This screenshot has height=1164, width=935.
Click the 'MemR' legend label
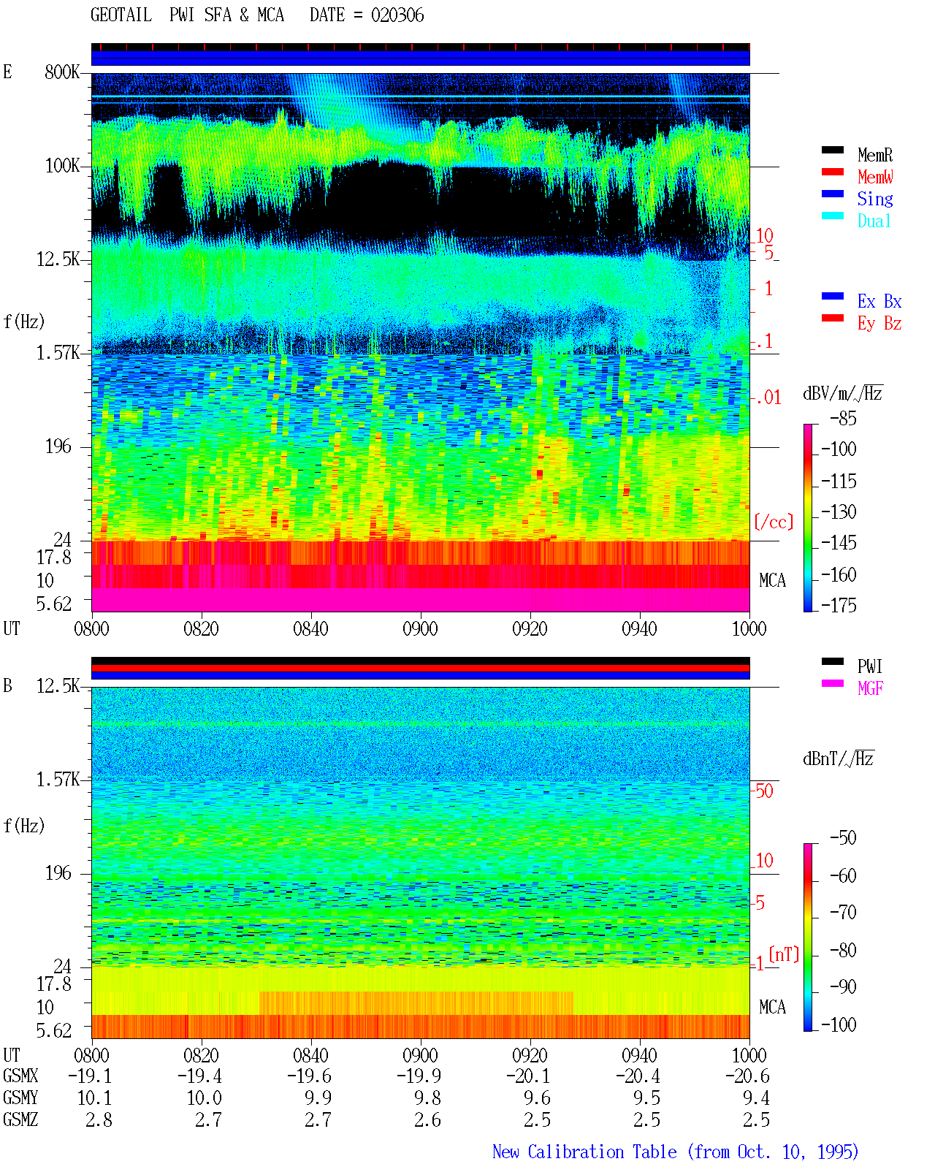click(x=875, y=155)
